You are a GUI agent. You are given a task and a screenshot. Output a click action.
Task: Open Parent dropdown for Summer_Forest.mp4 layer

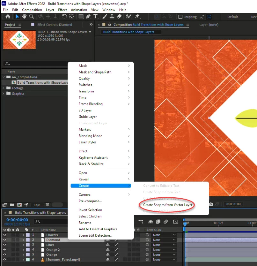[x=164, y=260]
